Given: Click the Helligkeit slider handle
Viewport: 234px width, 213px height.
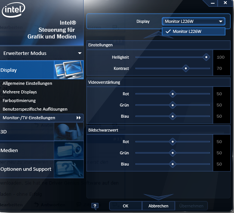Looking at the screenshot, I should [x=206, y=57].
